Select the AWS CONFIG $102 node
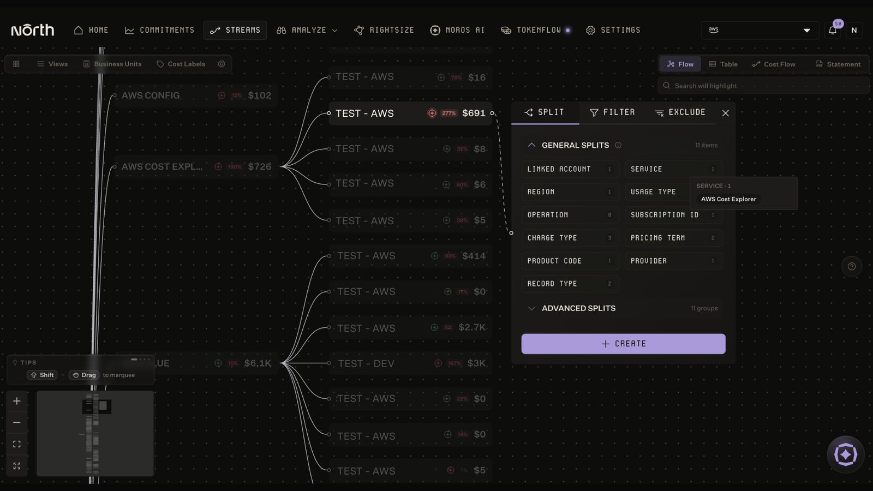Viewport: 873px width, 491px height. tap(196, 95)
